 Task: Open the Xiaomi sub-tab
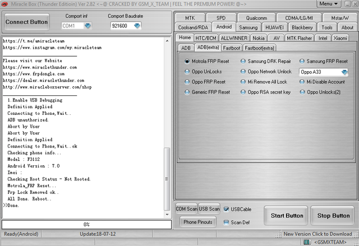[340, 38]
